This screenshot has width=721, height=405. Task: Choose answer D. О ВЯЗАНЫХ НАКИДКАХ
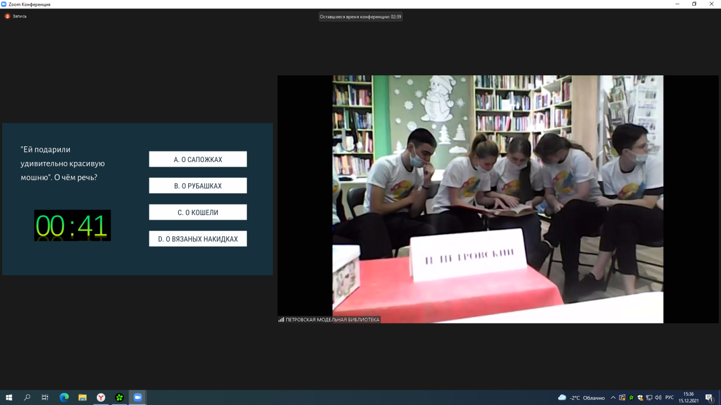click(x=198, y=238)
